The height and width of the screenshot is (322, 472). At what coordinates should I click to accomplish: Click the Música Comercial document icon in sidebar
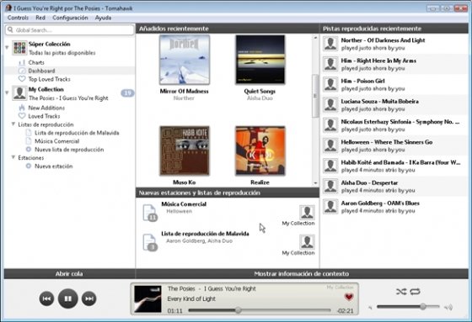(x=29, y=141)
